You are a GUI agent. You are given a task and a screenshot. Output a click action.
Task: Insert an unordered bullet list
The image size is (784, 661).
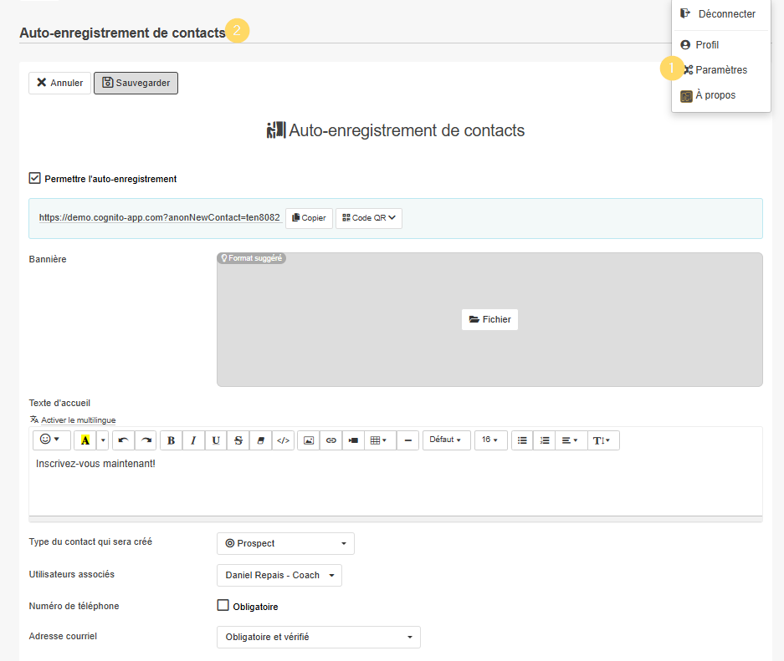(x=522, y=440)
